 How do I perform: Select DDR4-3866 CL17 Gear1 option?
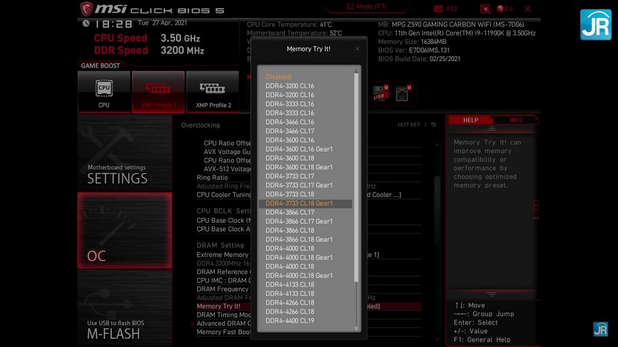(x=299, y=222)
